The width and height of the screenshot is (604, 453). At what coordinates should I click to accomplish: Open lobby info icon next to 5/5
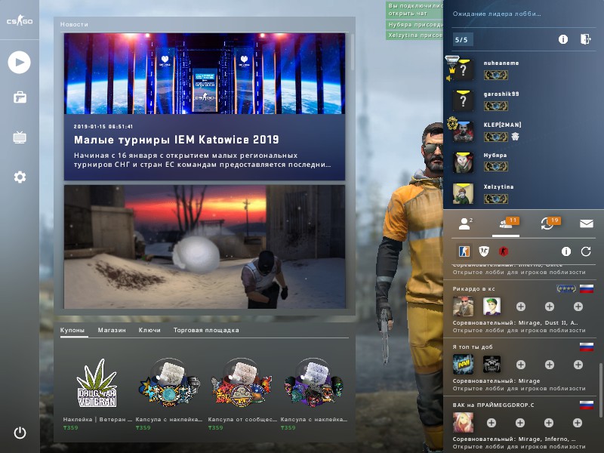pyautogui.click(x=563, y=39)
